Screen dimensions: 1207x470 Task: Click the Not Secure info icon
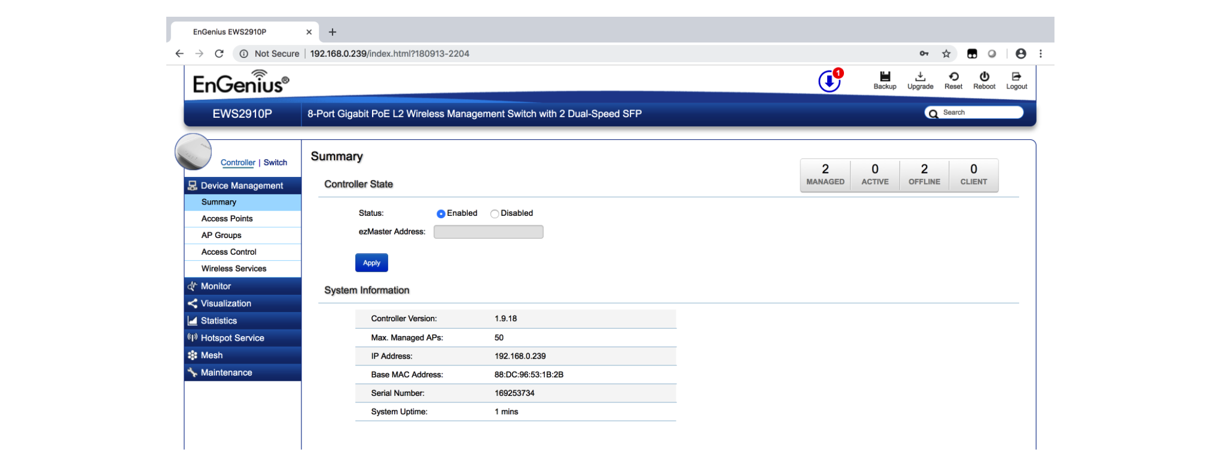(244, 54)
